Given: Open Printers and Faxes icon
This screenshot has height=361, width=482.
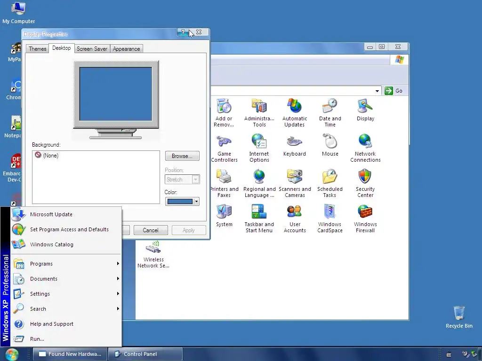Looking at the screenshot, I should tap(224, 183).
